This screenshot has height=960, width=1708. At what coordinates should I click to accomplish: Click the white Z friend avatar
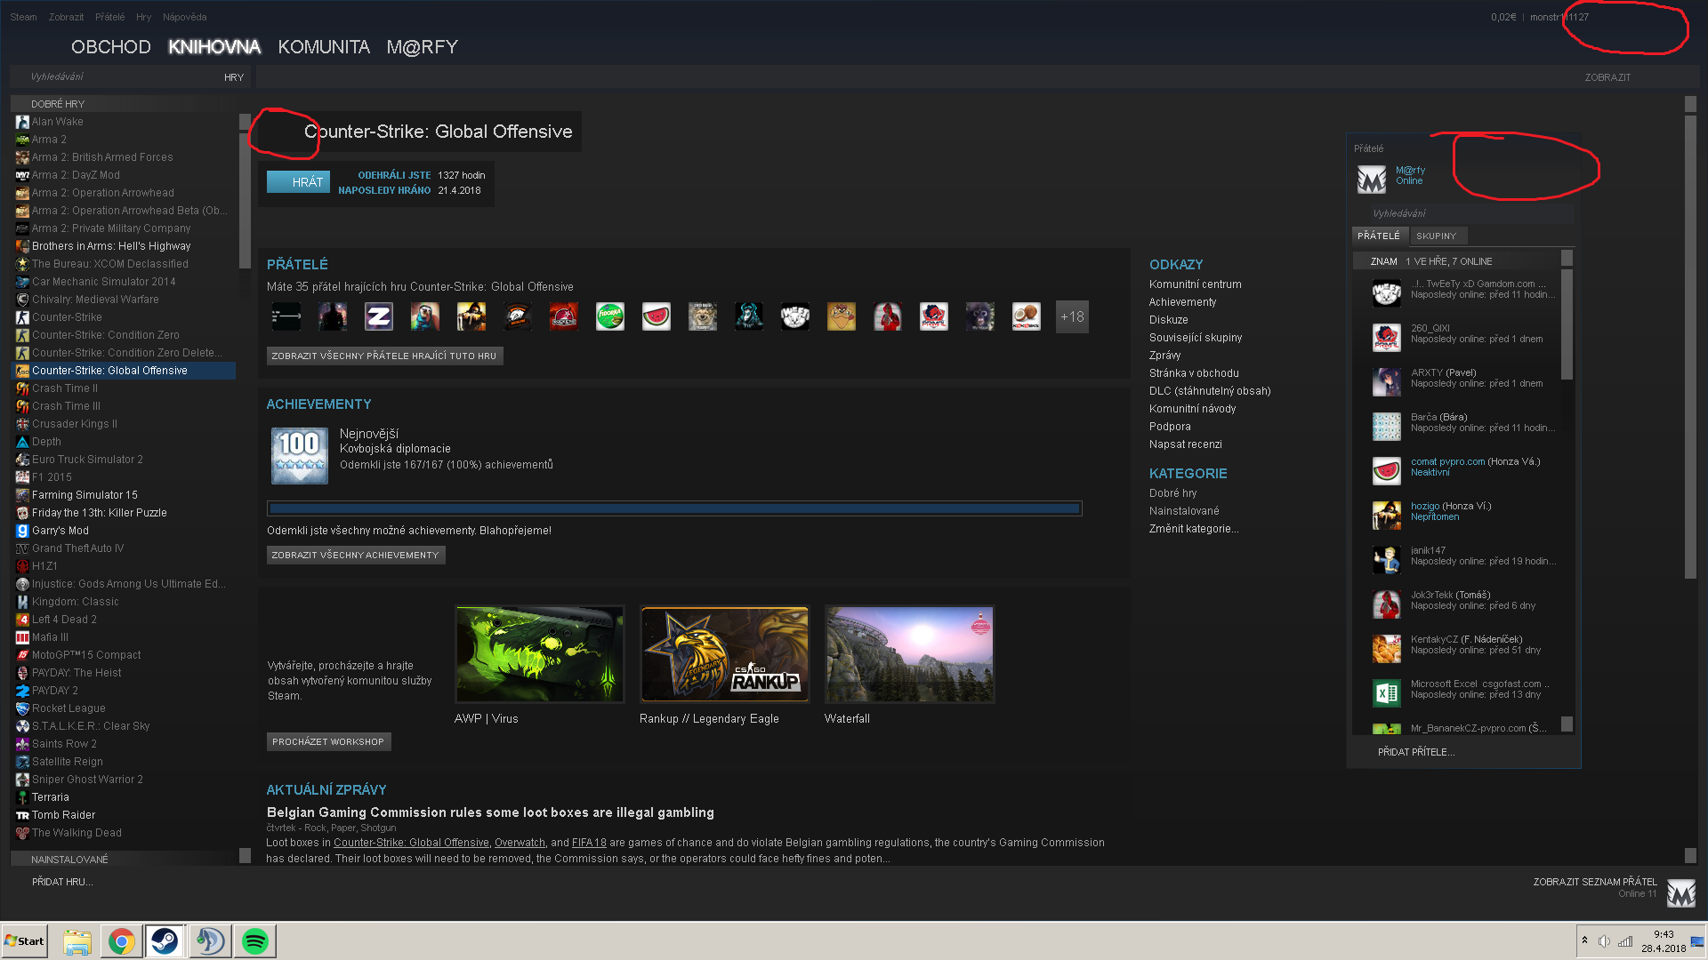[x=378, y=316]
